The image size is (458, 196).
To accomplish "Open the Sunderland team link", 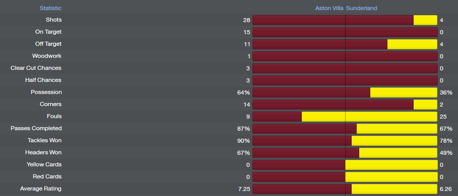I will point(362,8).
